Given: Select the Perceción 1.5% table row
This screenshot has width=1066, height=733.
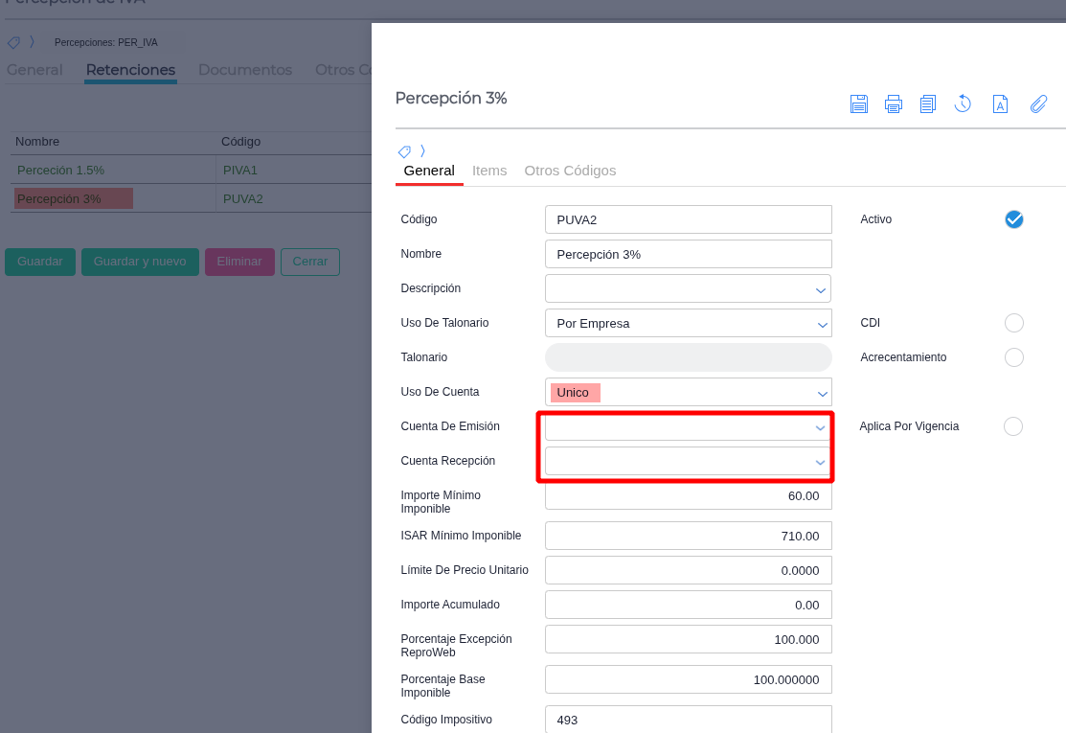Looking at the screenshot, I should click(x=191, y=170).
